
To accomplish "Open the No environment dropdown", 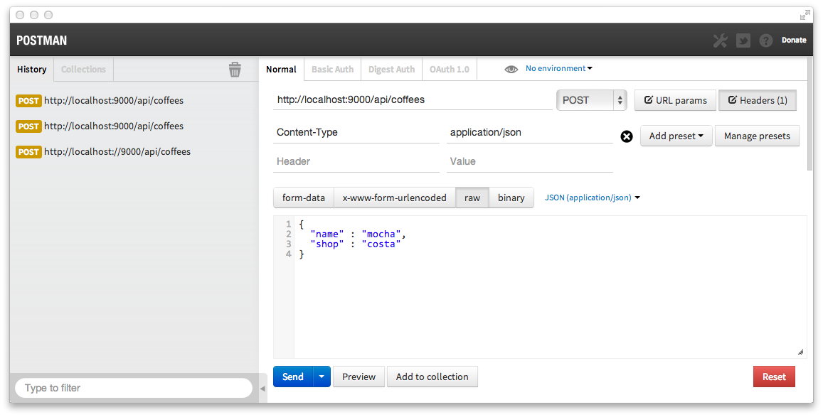I will point(559,69).
